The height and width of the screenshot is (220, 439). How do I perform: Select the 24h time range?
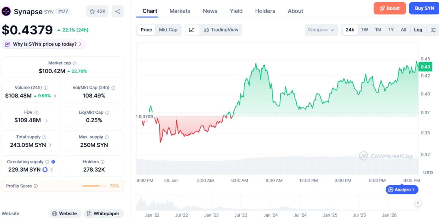[350, 30]
